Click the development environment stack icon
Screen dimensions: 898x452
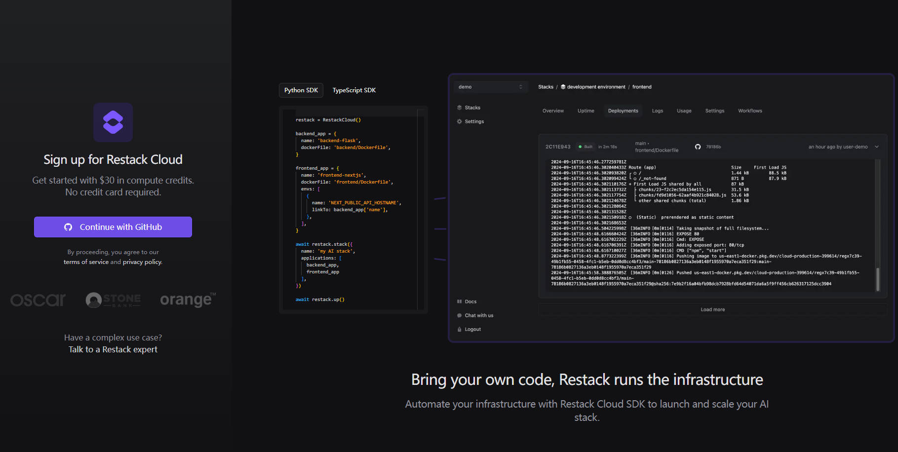[563, 87]
